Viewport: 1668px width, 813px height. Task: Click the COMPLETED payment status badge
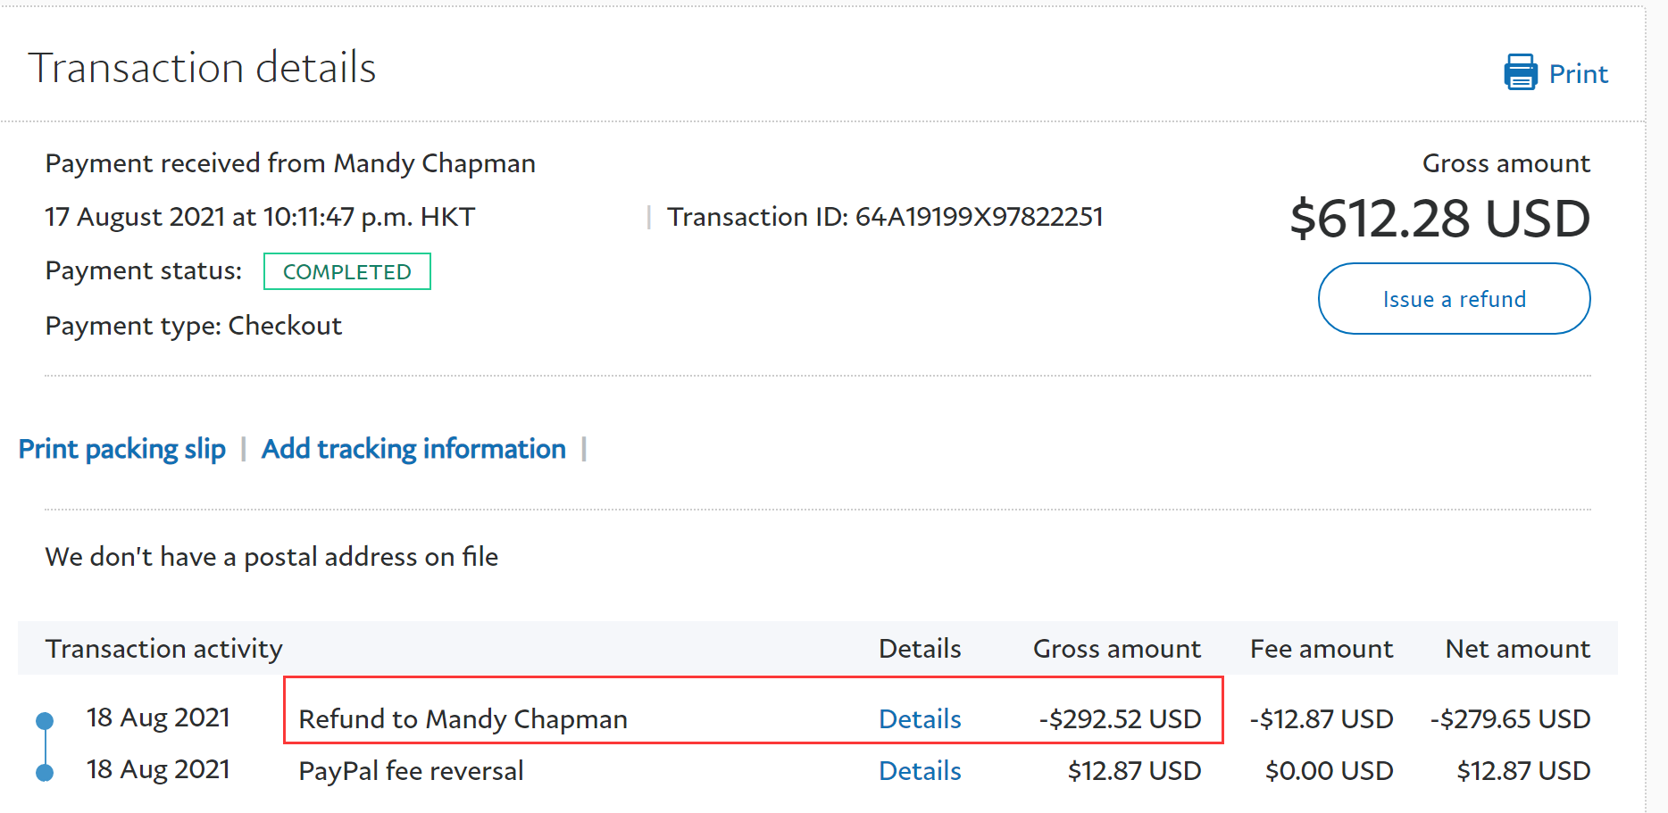click(347, 272)
